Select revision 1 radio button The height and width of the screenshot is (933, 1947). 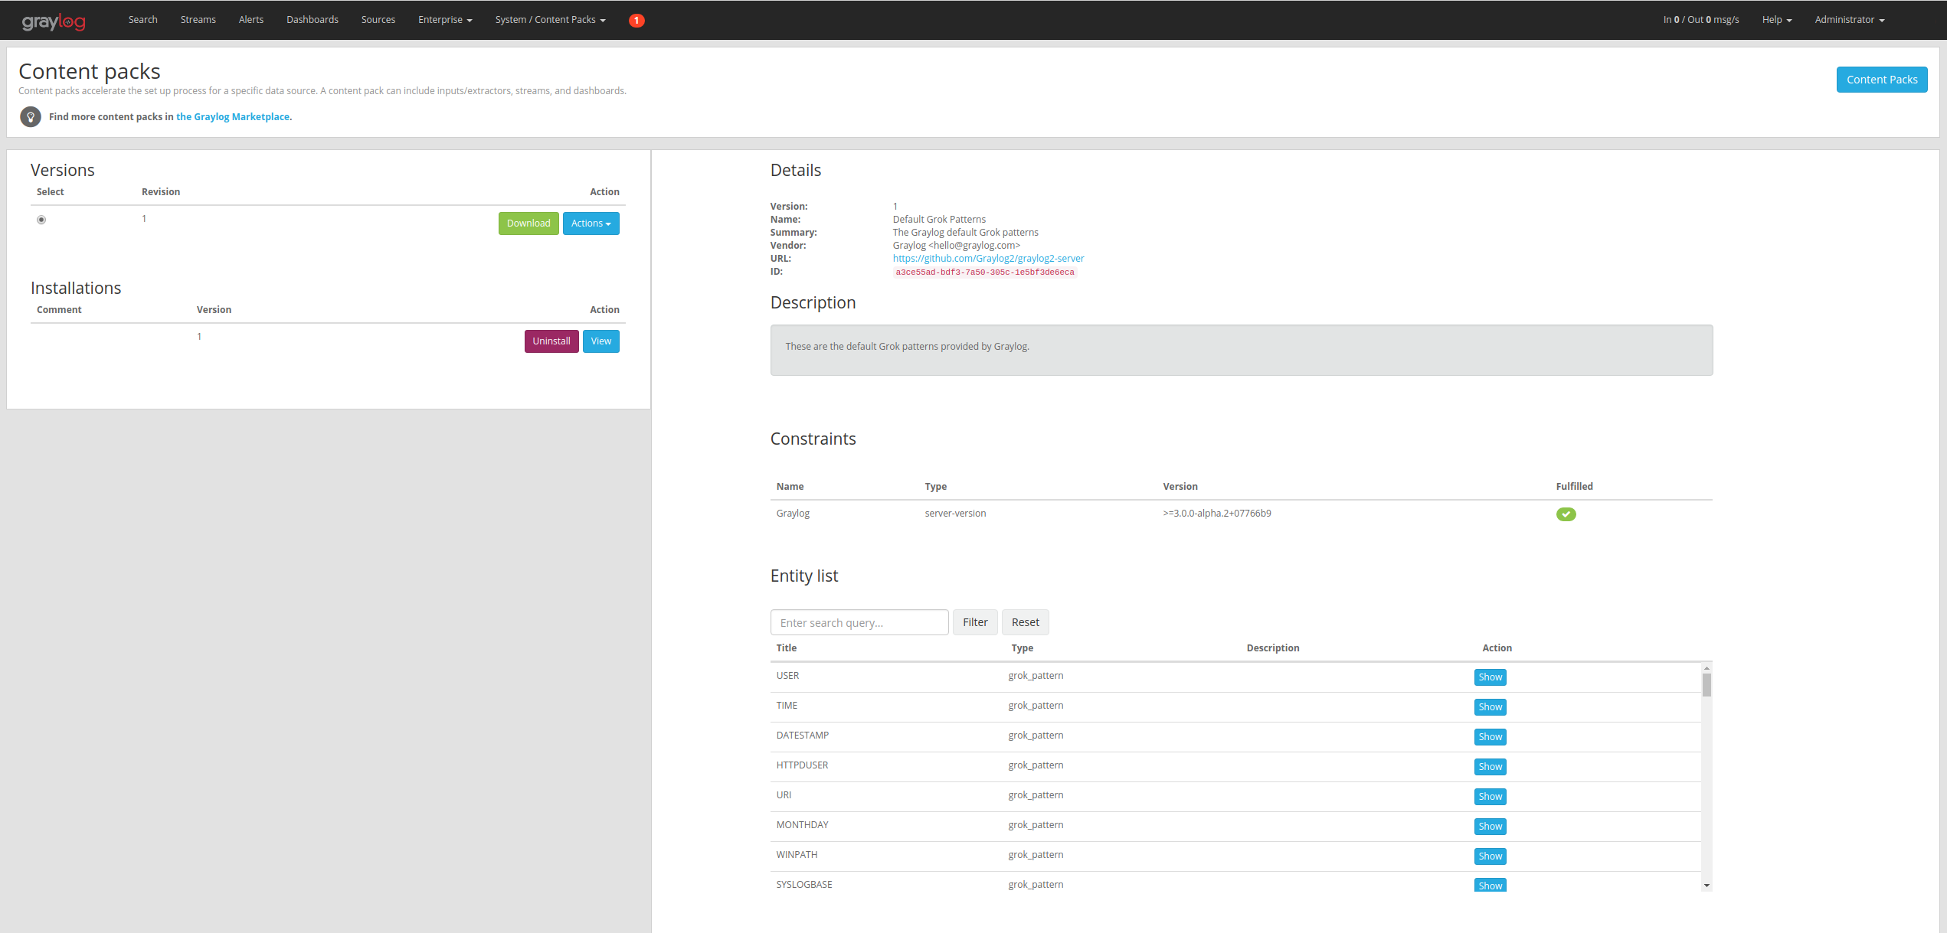[41, 220]
